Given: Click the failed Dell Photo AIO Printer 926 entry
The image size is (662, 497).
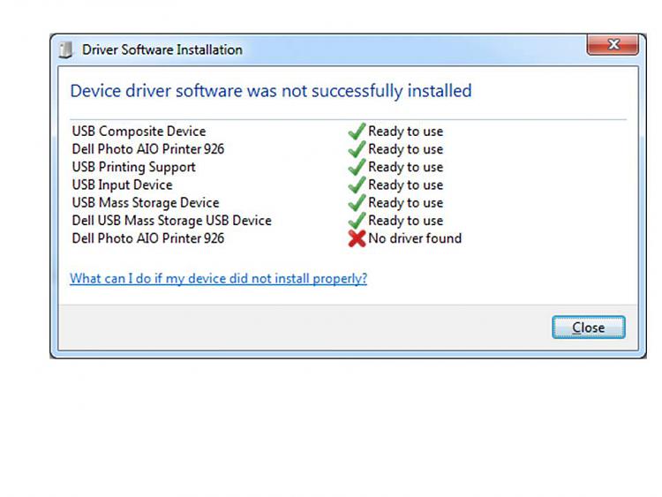Looking at the screenshot, I should coord(148,238).
